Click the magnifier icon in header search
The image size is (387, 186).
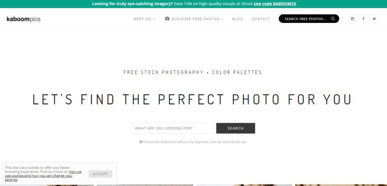(x=333, y=18)
